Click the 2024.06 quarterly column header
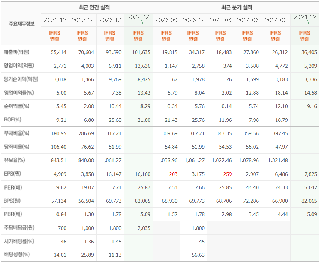This screenshot has height=262, width=320. 248,20
